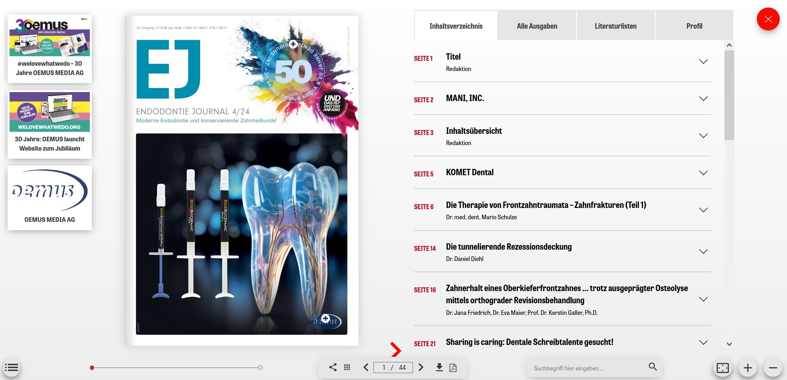787x380 pixels.
Task: Click the share icon in the toolbar
Action: (333, 367)
